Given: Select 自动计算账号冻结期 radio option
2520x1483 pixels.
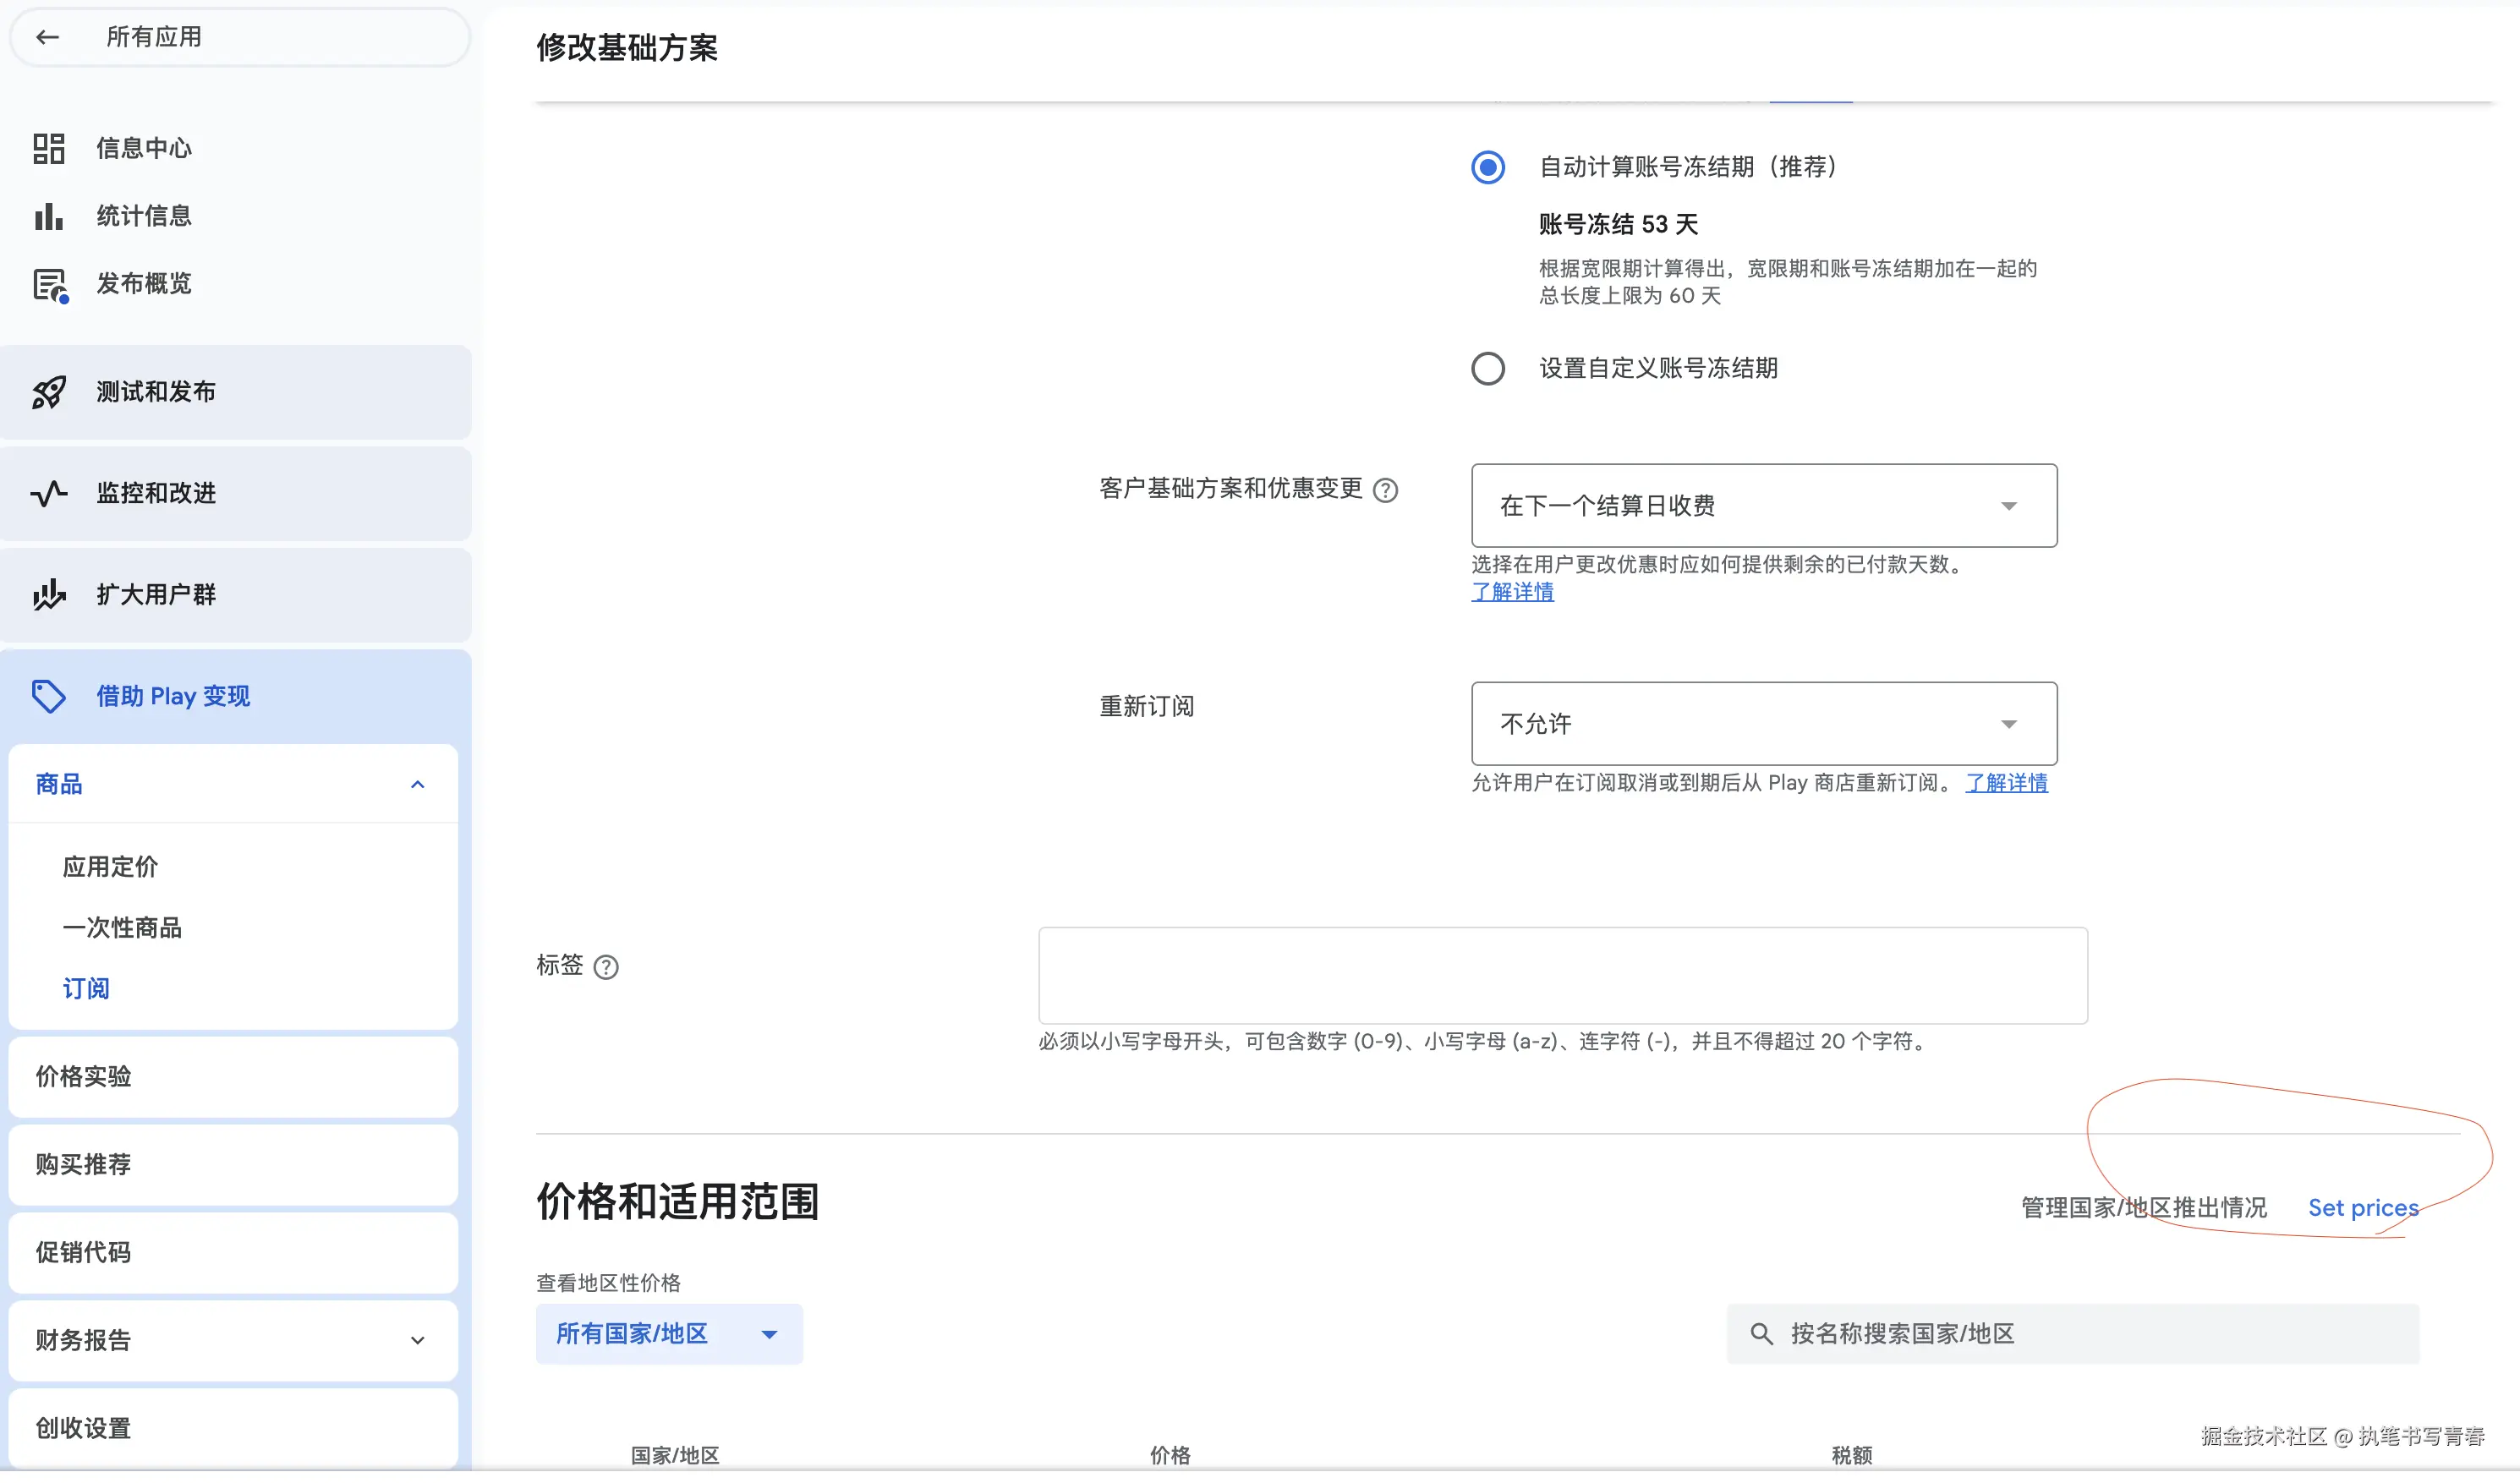Looking at the screenshot, I should pos(1488,167).
